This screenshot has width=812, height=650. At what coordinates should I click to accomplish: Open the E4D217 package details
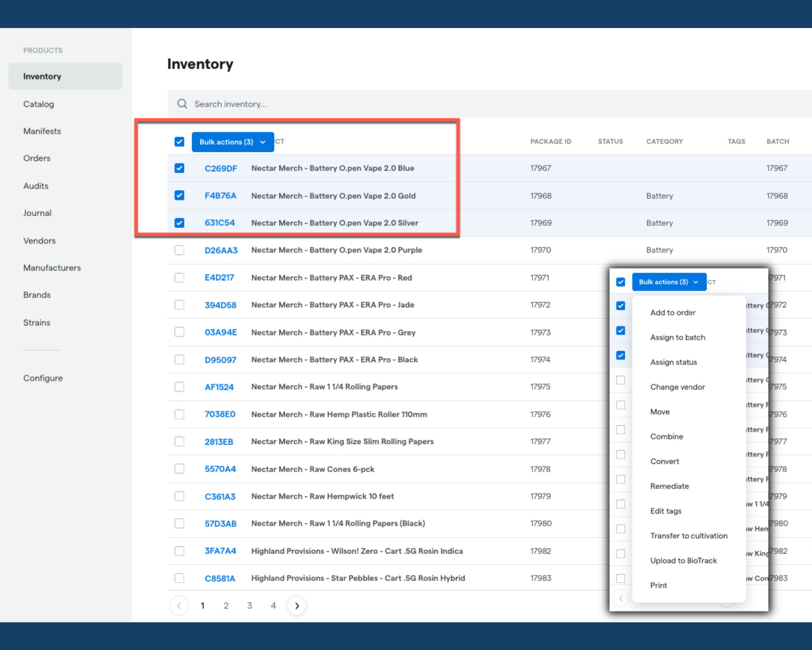pos(220,277)
